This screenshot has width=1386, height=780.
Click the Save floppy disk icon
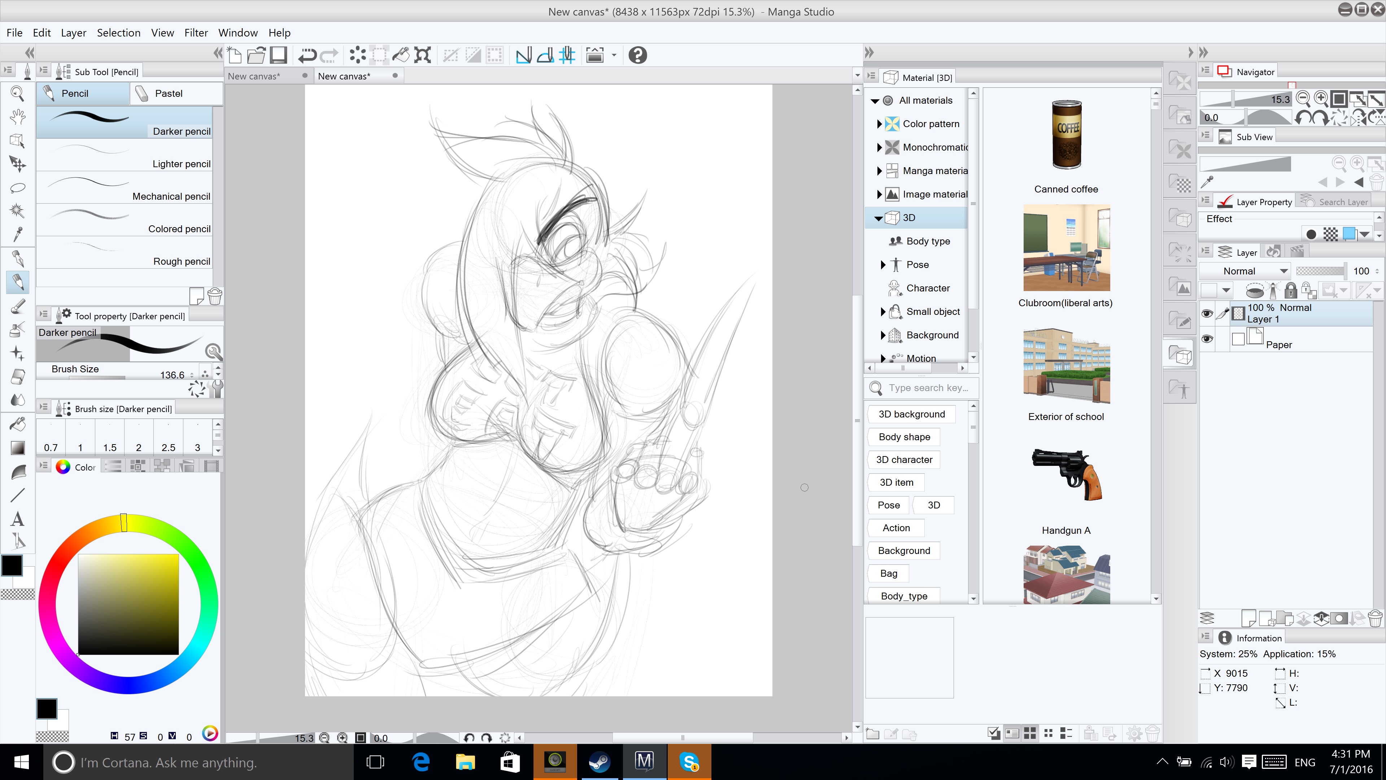278,55
